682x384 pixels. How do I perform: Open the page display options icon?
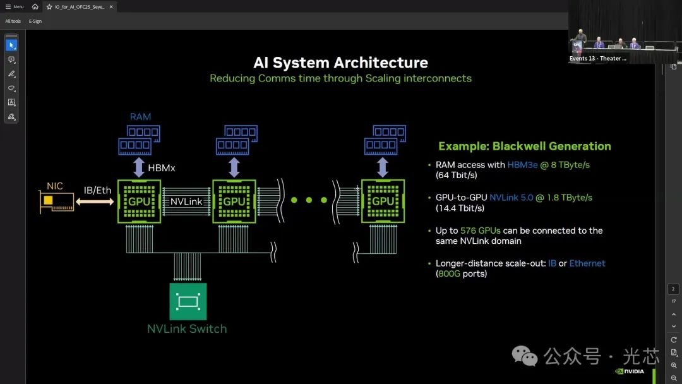pos(673,352)
